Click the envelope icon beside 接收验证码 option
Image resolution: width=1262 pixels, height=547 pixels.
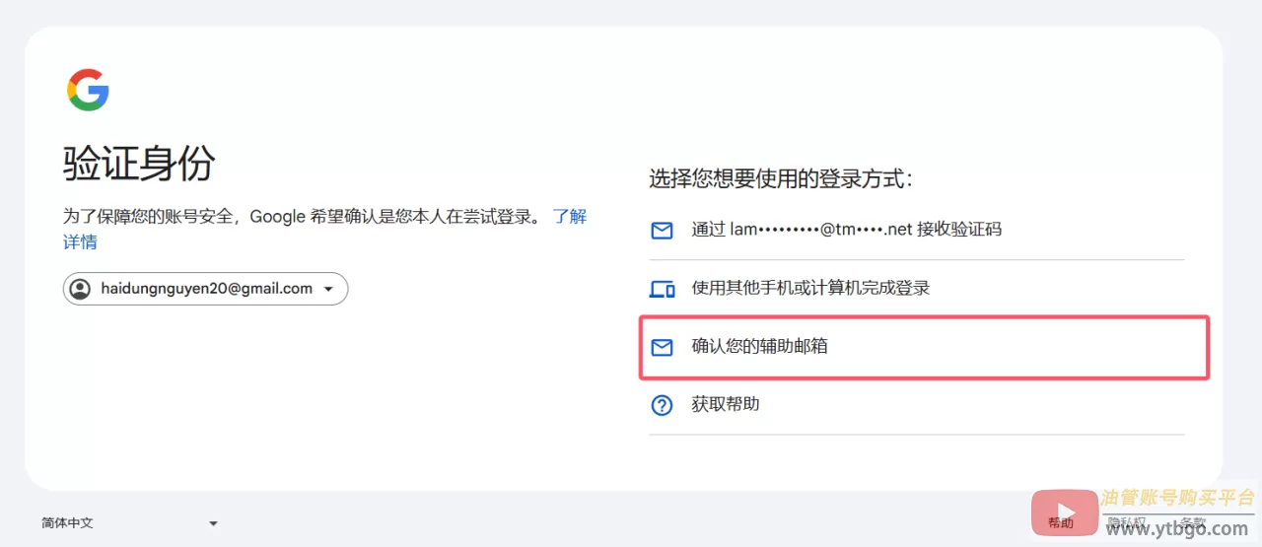tap(662, 231)
